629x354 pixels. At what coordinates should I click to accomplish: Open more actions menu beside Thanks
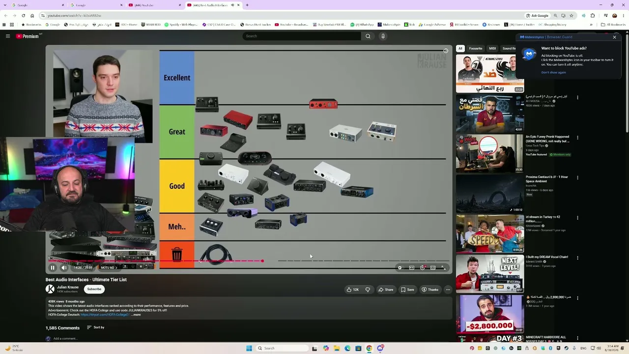click(x=448, y=290)
